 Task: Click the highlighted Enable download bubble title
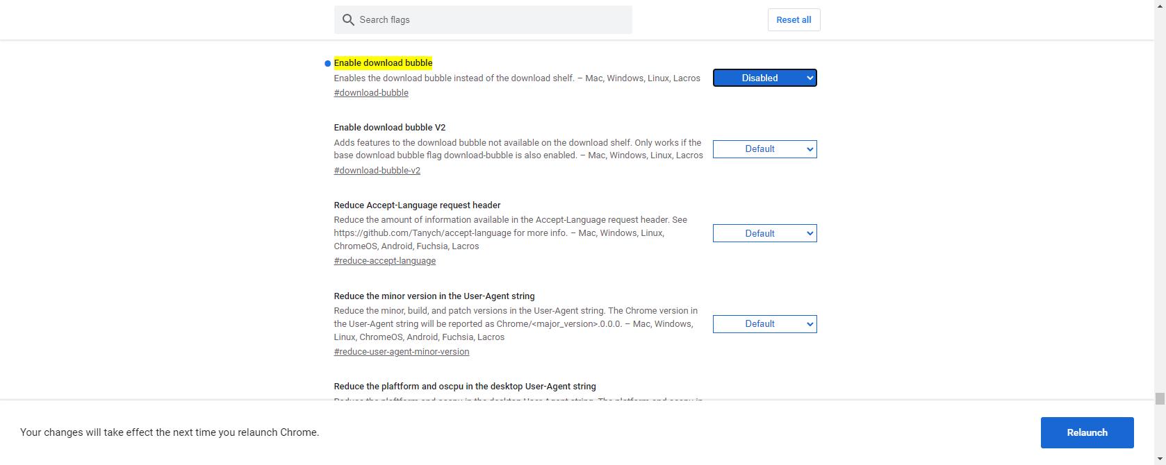pos(383,63)
